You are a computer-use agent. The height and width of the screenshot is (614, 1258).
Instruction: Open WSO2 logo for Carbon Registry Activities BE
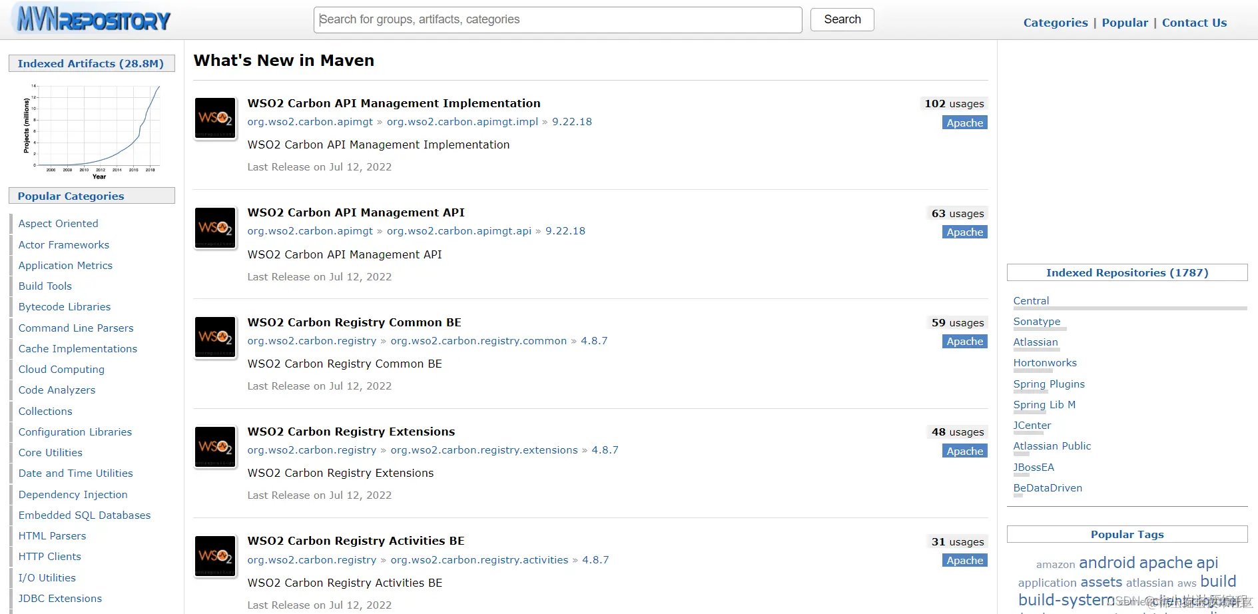tap(215, 556)
